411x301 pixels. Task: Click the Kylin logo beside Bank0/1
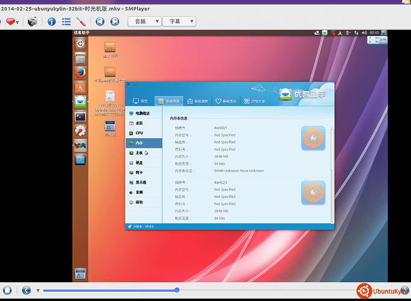[314, 138]
